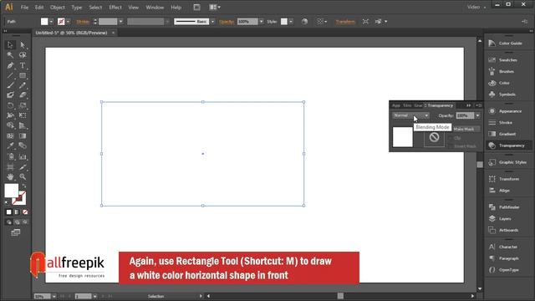This screenshot has width=535, height=301.
Task: Click the Opacity link in control bar
Action: (227, 22)
